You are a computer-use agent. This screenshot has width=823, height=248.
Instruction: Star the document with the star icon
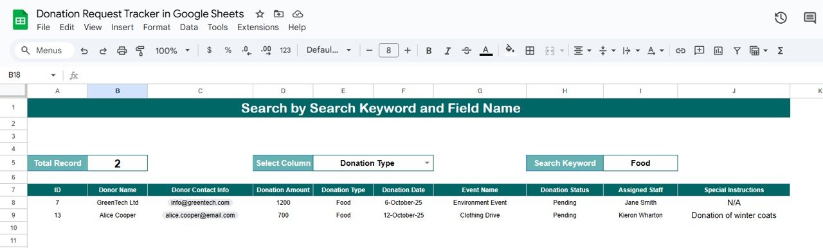[x=260, y=13]
